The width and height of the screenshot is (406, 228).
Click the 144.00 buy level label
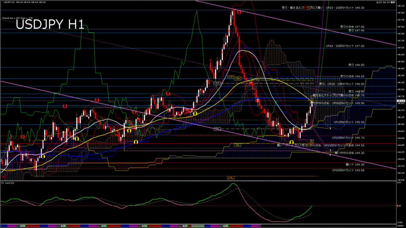coord(355,165)
